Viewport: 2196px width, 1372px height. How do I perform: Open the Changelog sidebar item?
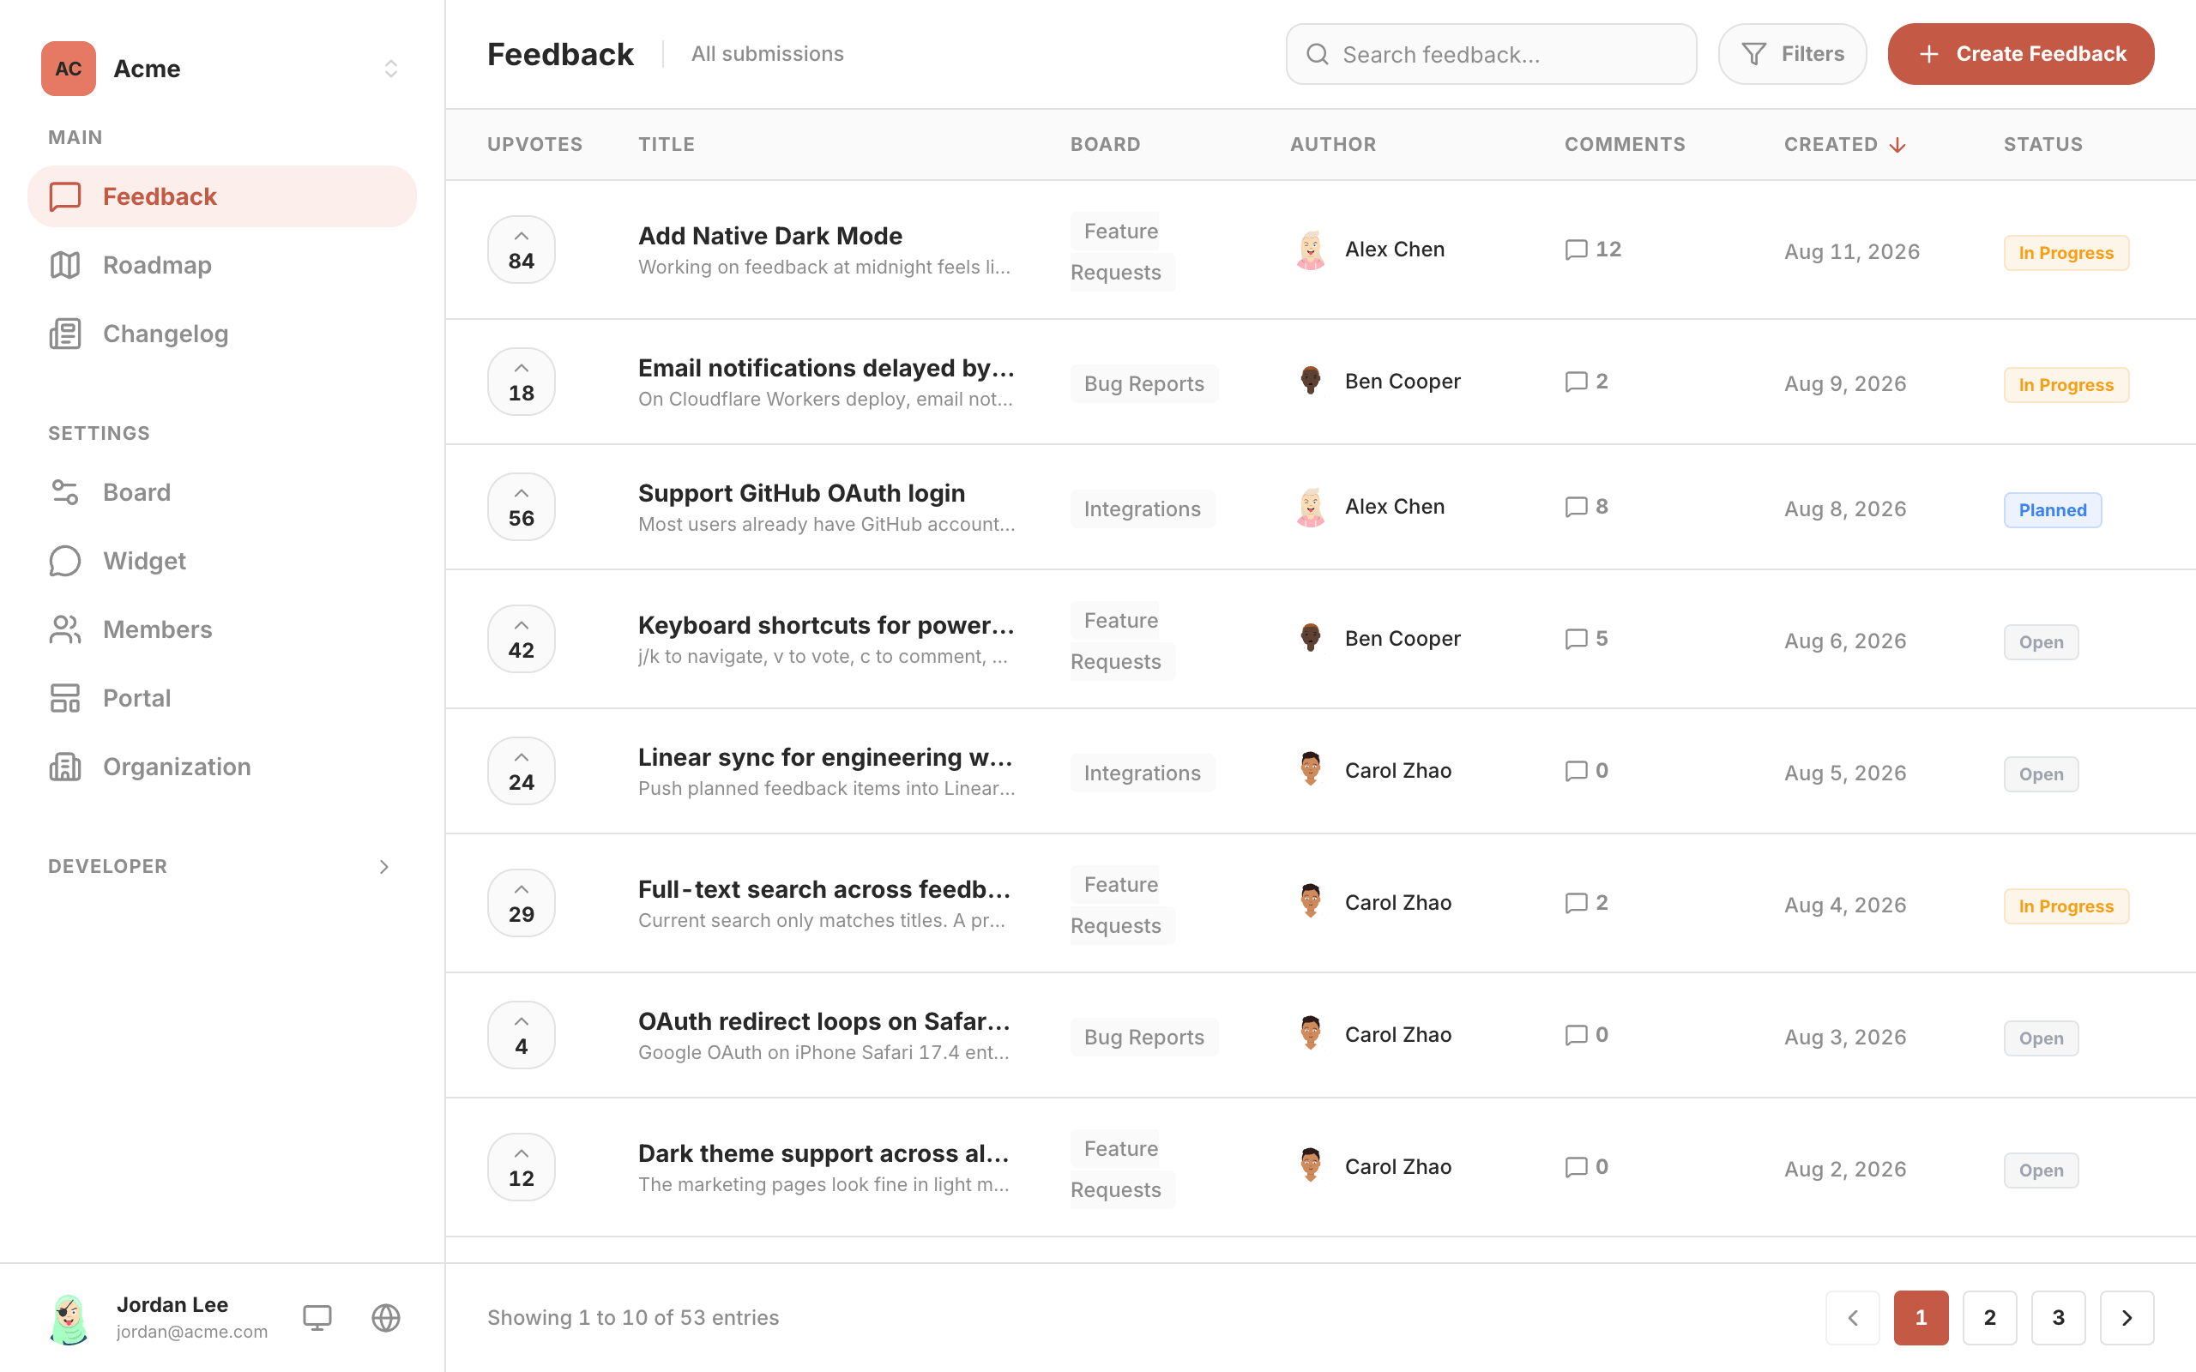point(221,334)
